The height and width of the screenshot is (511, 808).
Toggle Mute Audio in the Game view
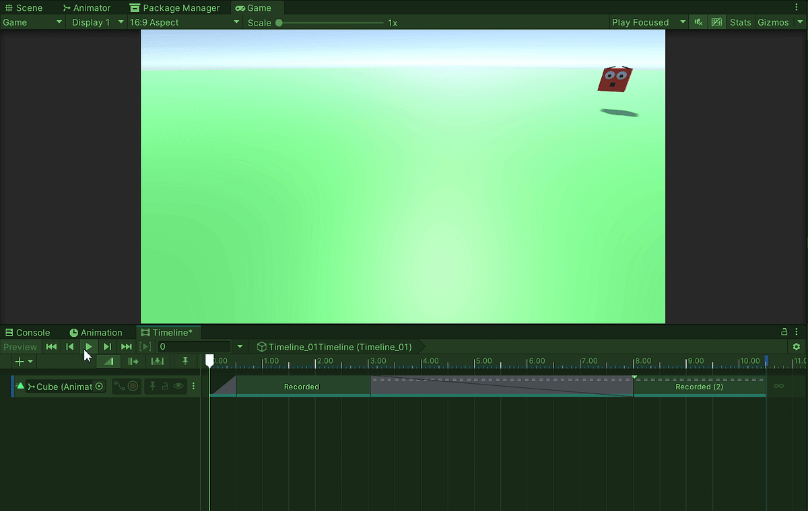pos(697,22)
